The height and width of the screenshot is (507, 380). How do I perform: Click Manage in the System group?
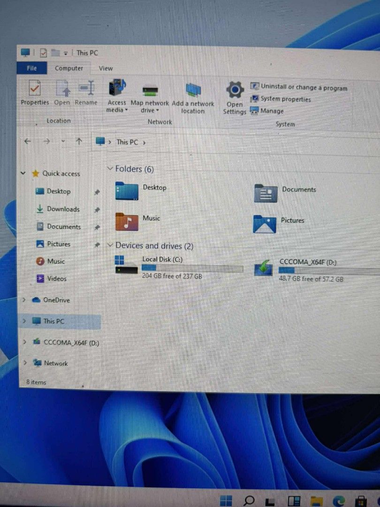coord(267,111)
